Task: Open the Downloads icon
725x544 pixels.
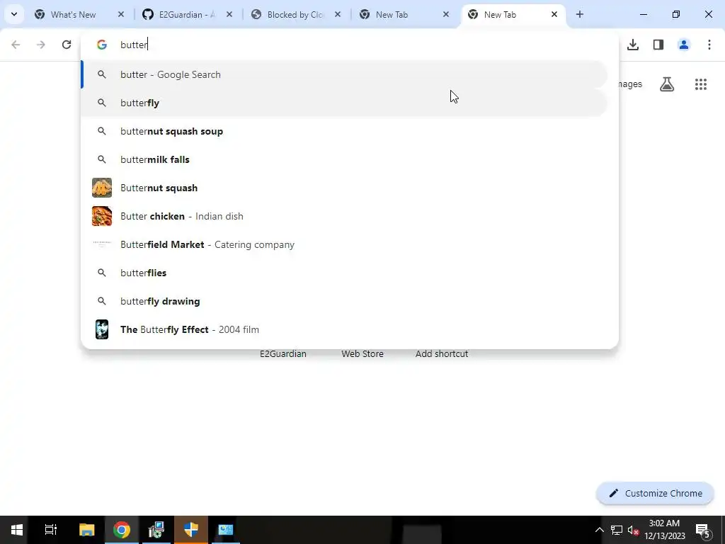Action: click(x=633, y=45)
